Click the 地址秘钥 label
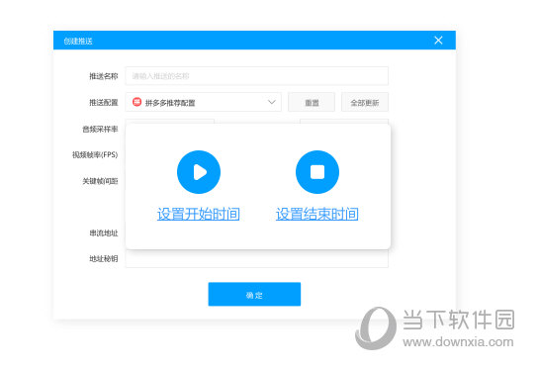This screenshot has width=538, height=371. pos(104,259)
